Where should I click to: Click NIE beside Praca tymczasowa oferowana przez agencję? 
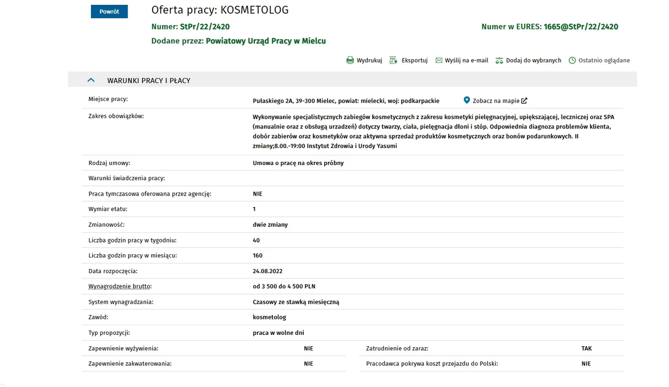258,193
